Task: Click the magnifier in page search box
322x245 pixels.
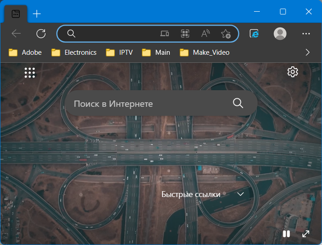Action: (x=238, y=103)
